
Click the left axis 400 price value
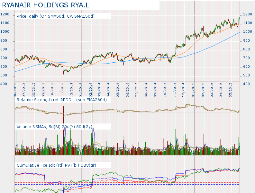(x=4, y=84)
